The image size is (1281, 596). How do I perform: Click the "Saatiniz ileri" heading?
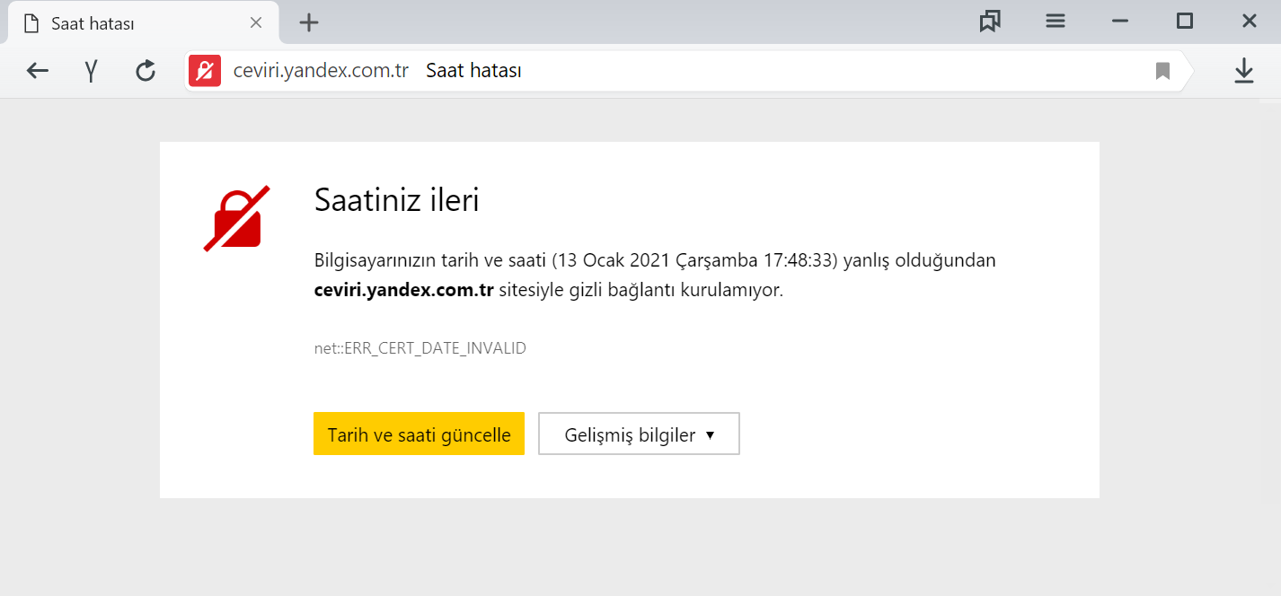[x=396, y=200]
